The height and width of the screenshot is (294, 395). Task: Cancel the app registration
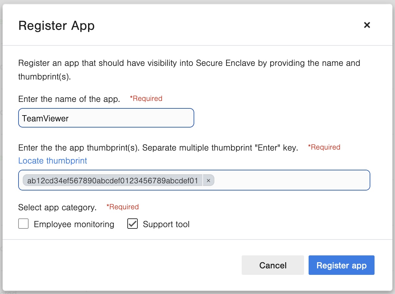tap(273, 265)
